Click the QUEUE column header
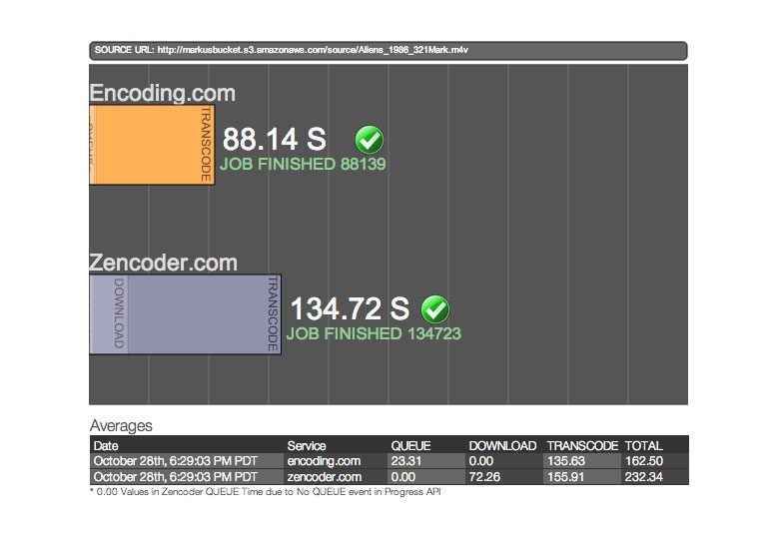Screen dimensions: 781x539 410,446
